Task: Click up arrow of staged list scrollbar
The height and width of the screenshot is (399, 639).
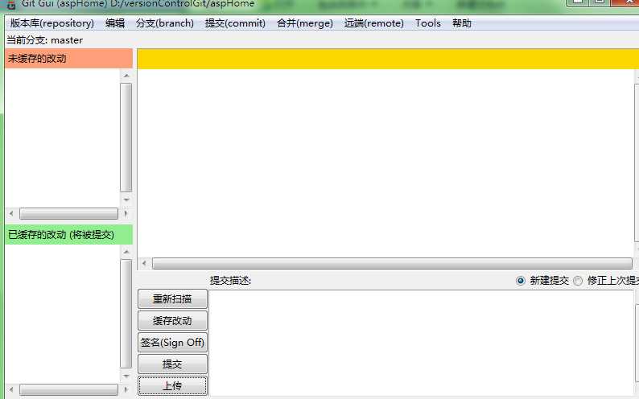Action: [126, 252]
